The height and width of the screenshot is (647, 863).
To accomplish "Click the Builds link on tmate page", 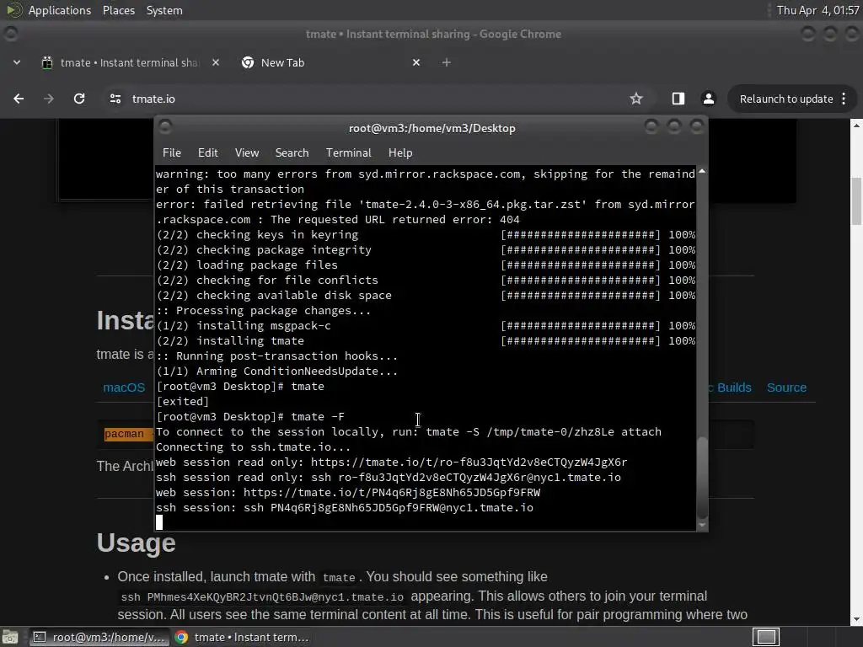I will pos(734,388).
